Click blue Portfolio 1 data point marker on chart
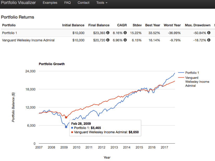 (66, 127)
